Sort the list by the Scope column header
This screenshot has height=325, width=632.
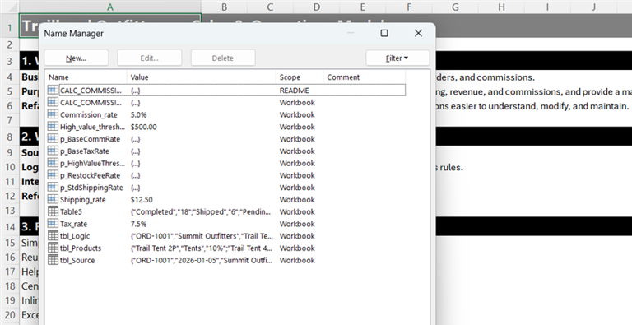click(x=300, y=77)
